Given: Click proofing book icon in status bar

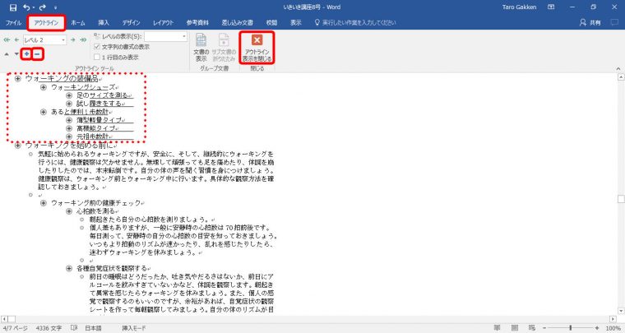Looking at the screenshot, I should click(73, 328).
